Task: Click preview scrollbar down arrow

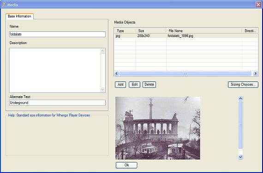Action: (x=240, y=157)
